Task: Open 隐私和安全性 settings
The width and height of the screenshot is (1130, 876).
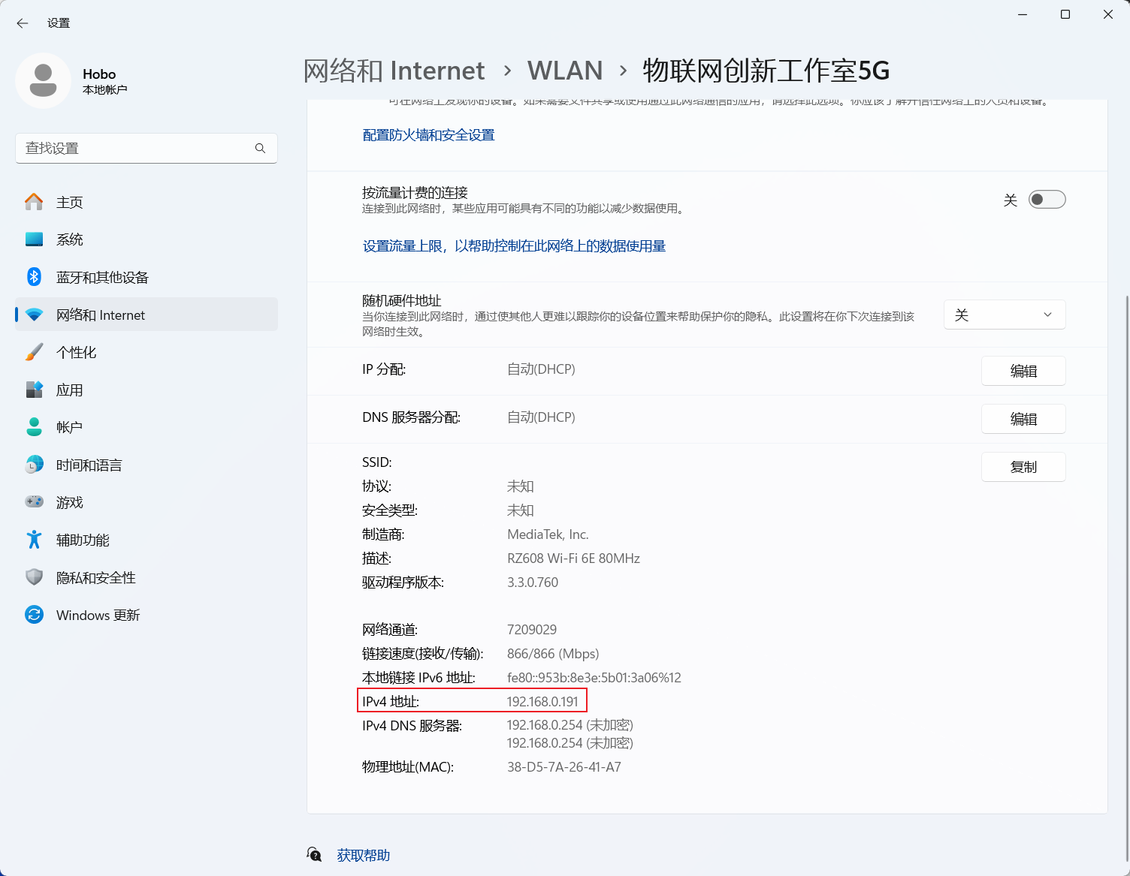Action: tap(95, 577)
